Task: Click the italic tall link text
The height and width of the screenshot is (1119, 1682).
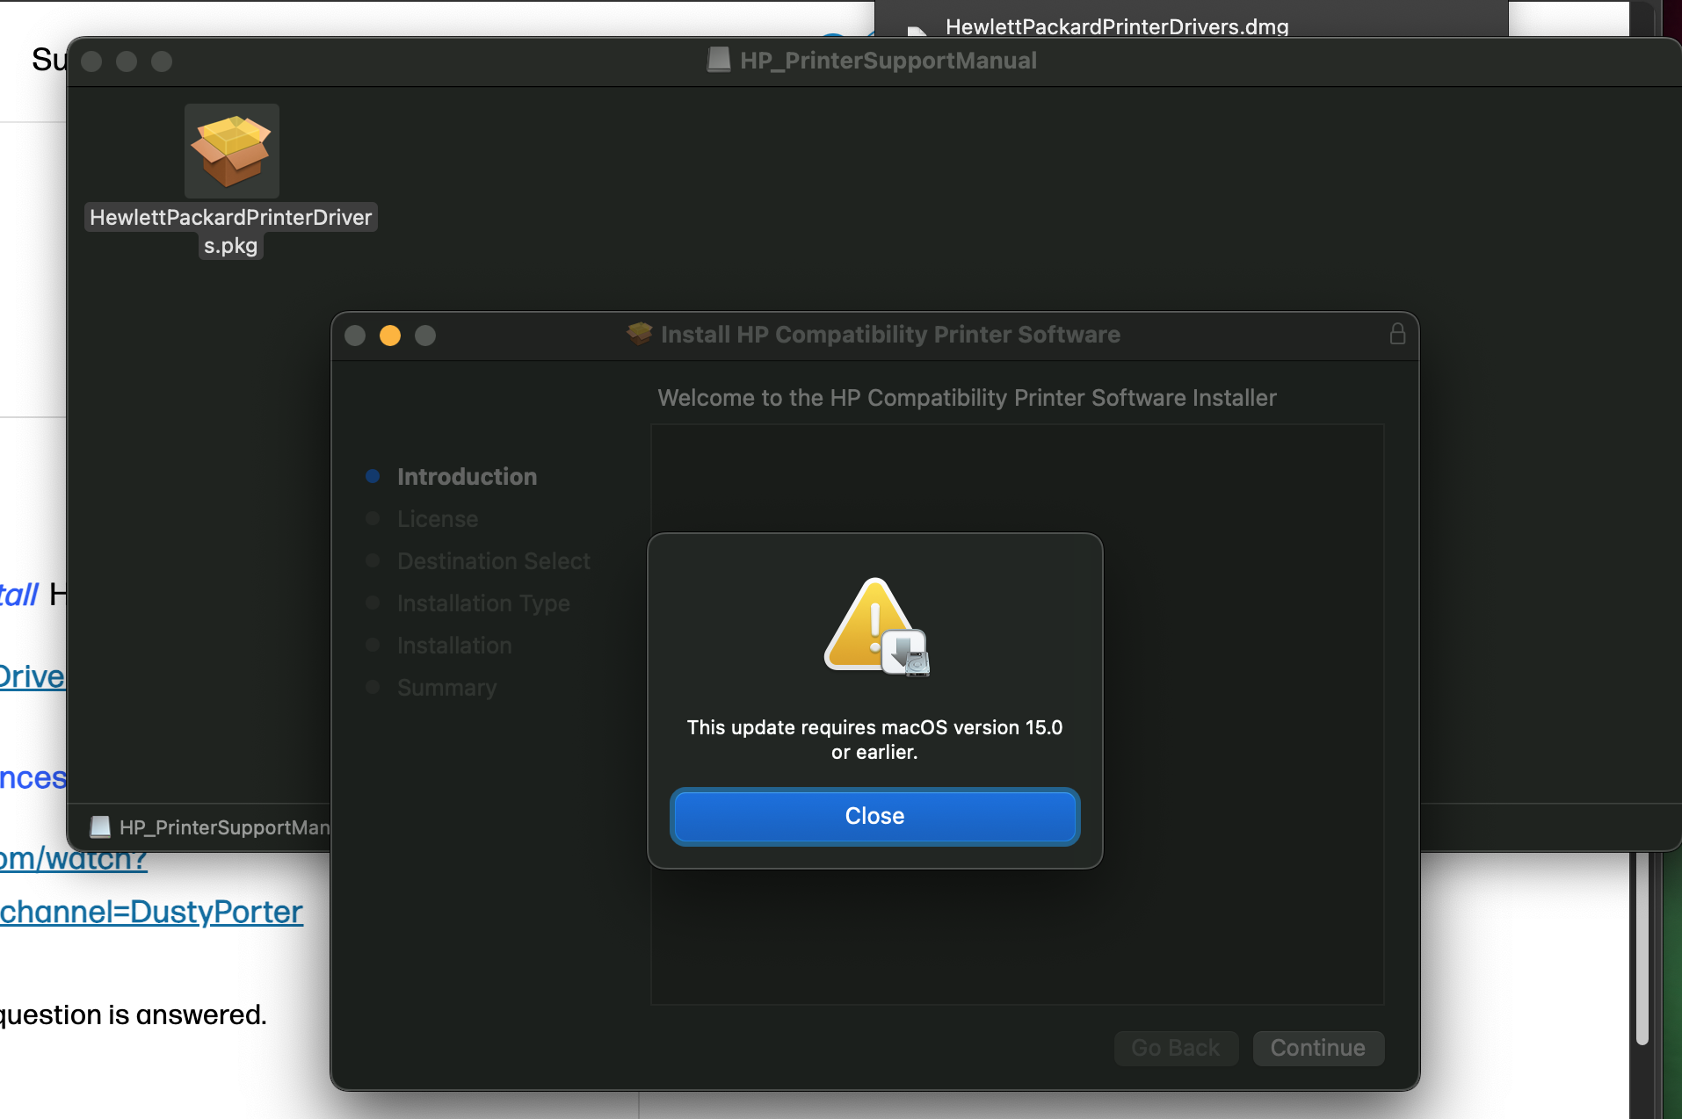Action: 18,595
